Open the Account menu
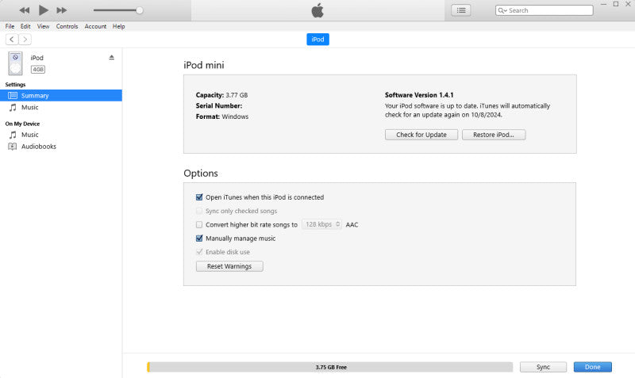 pyautogui.click(x=95, y=26)
